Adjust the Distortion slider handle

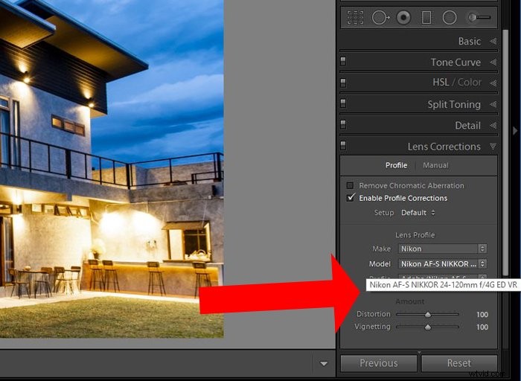tap(428, 314)
